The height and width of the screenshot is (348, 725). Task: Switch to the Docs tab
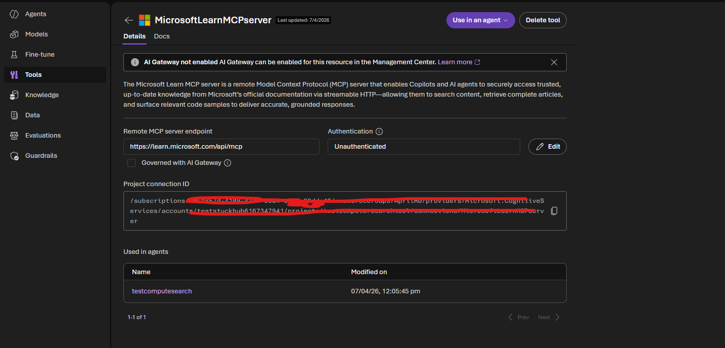pyautogui.click(x=162, y=36)
